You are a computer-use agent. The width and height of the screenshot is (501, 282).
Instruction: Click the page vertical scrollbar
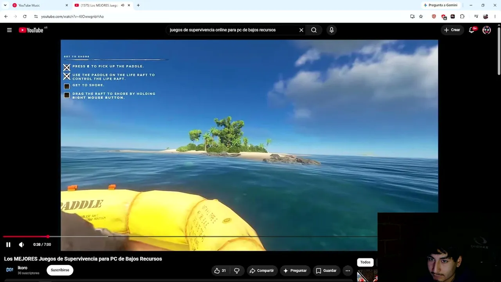click(x=499, y=51)
